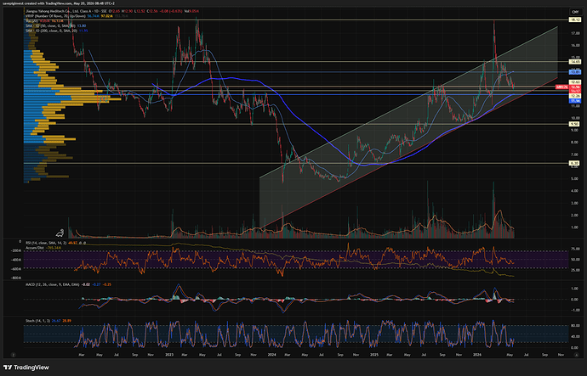587x376 pixels.
Task: Click the 11.00 price axis tick
Action: point(575,106)
